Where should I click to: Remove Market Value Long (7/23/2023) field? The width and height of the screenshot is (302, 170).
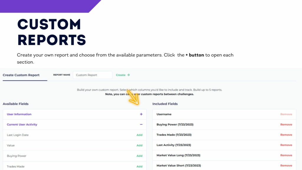[286, 155]
